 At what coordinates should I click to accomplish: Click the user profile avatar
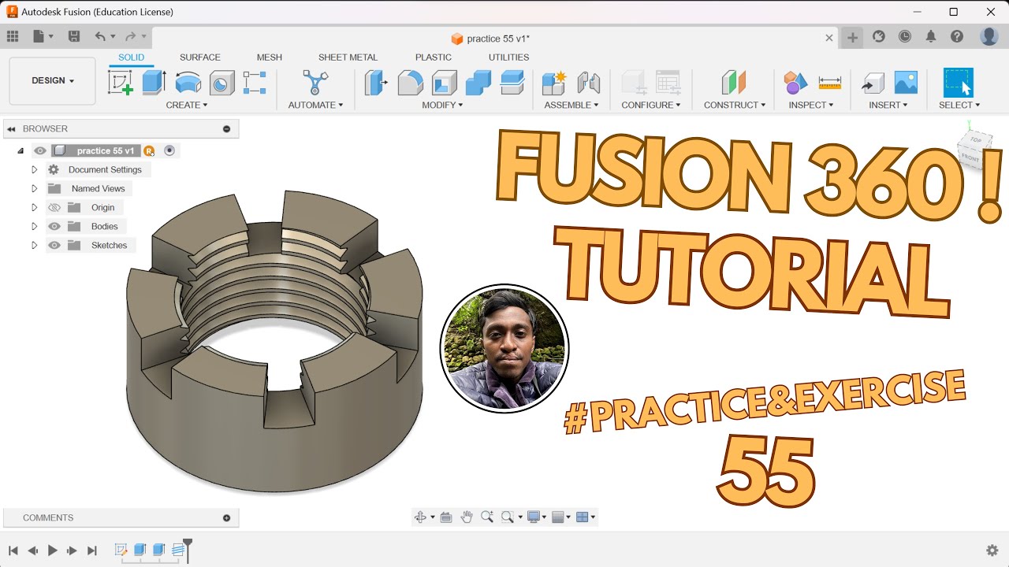tap(989, 36)
